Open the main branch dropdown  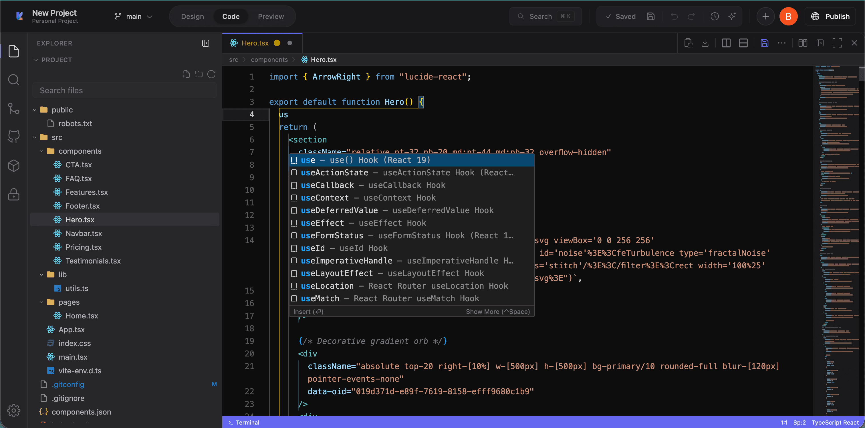click(134, 17)
